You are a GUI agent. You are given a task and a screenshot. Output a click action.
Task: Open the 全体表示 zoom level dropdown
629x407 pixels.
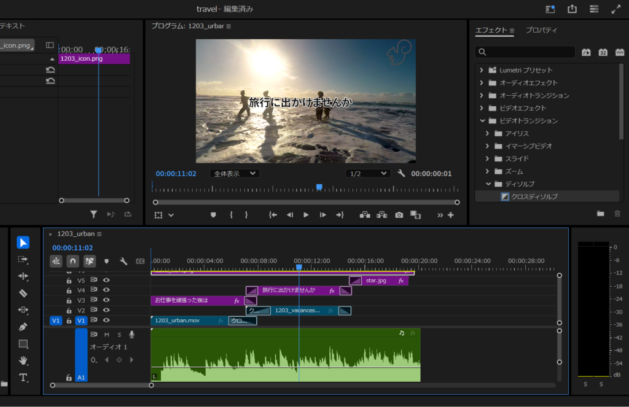[x=234, y=174]
